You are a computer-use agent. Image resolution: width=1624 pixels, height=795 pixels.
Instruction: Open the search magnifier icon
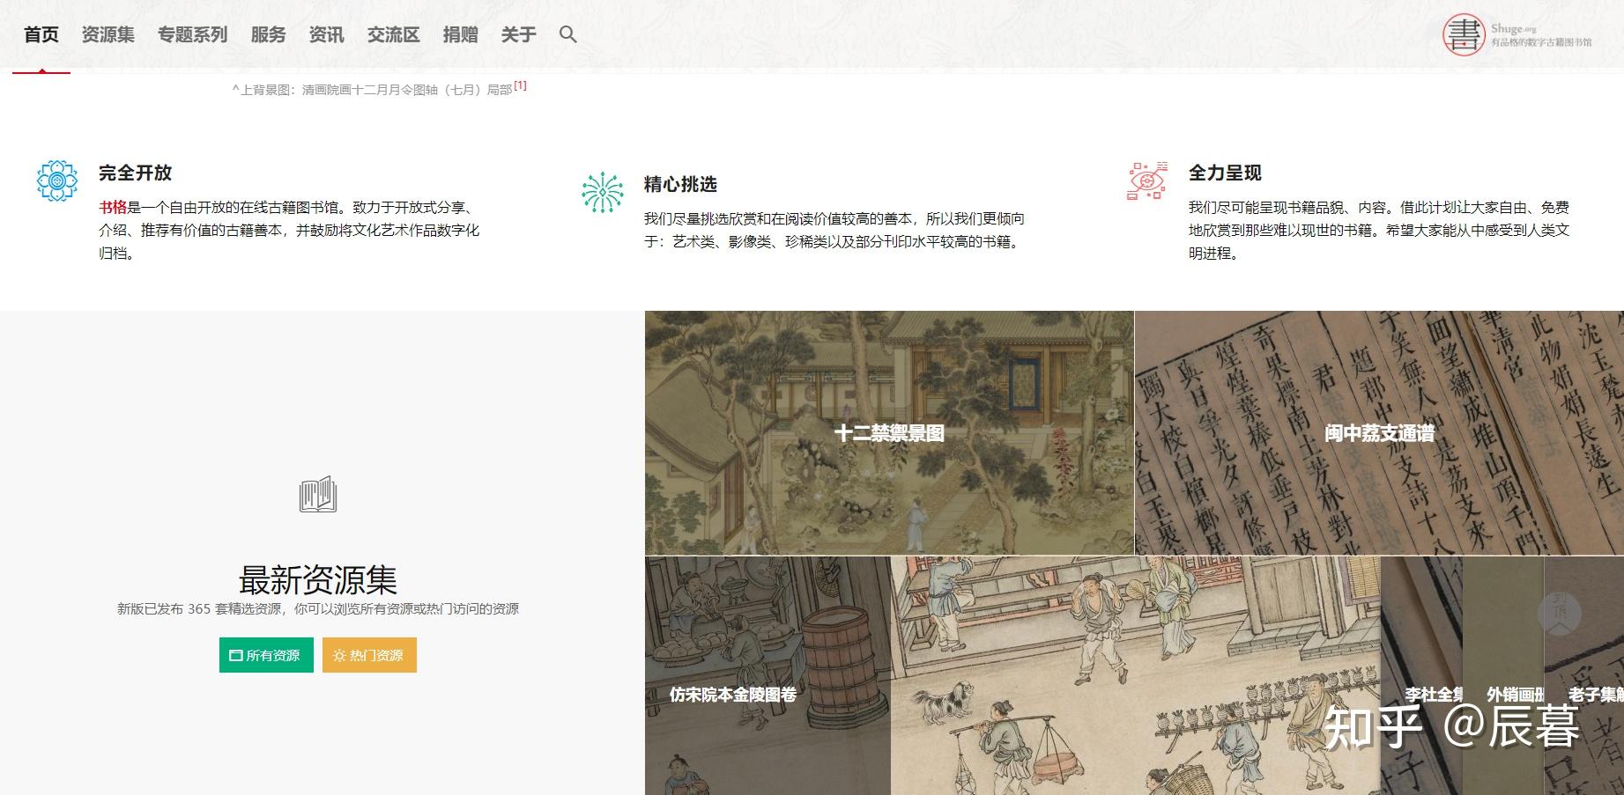pyautogui.click(x=567, y=34)
